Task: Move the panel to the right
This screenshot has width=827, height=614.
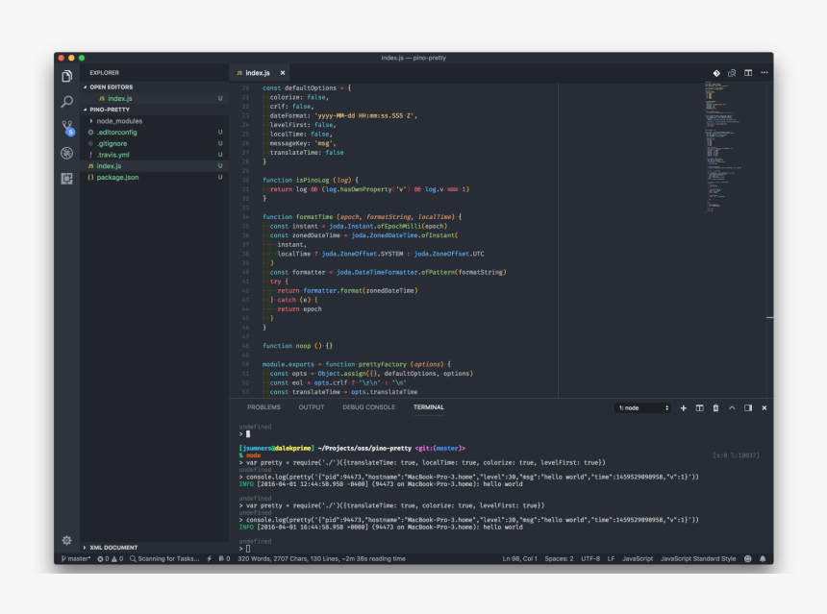Action: pyautogui.click(x=748, y=408)
